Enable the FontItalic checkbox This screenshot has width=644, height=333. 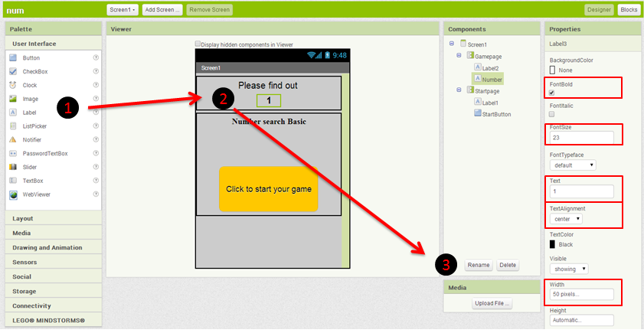coord(552,114)
